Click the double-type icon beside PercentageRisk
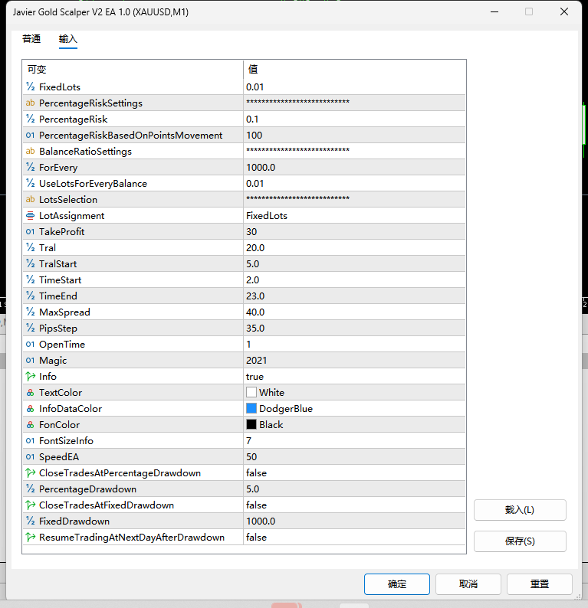Viewport: 588px width, 608px height. tap(30, 119)
